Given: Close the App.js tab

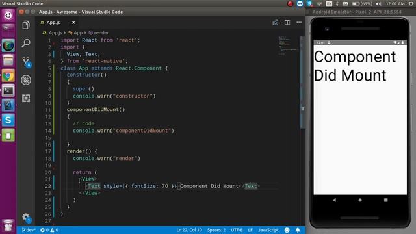Looking at the screenshot, I should pos(73,23).
